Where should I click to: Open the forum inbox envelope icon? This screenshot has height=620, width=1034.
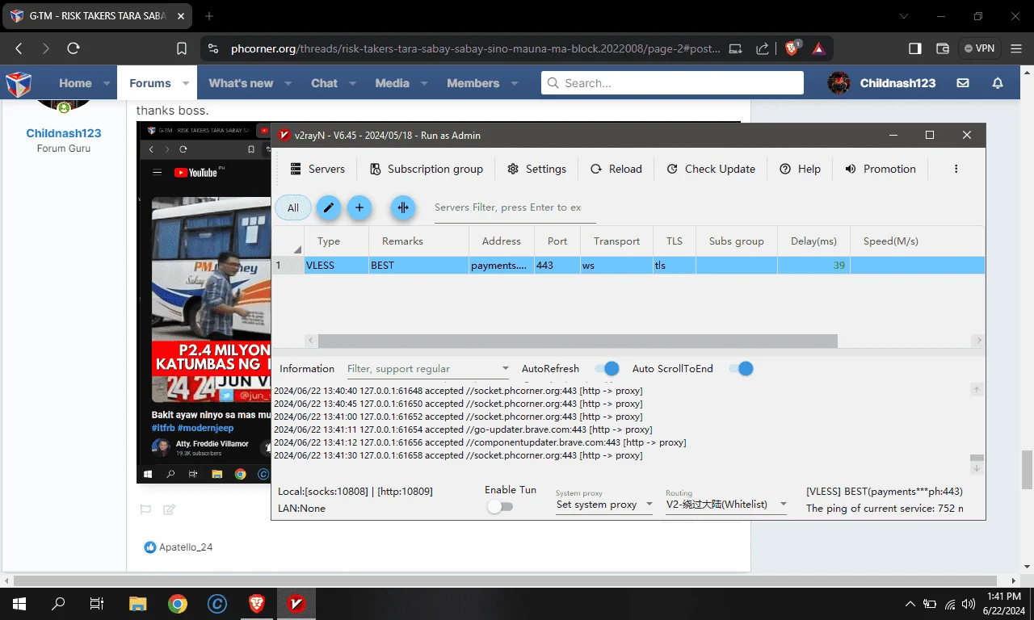(x=963, y=83)
